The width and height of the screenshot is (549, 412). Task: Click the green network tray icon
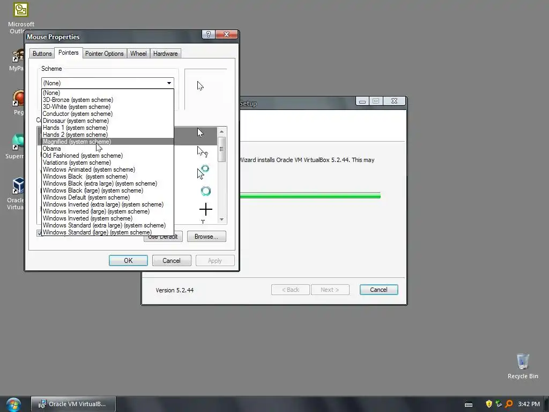click(x=499, y=404)
